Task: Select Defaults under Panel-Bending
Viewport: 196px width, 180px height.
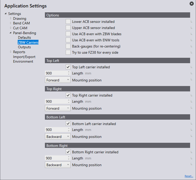Action: click(24, 38)
